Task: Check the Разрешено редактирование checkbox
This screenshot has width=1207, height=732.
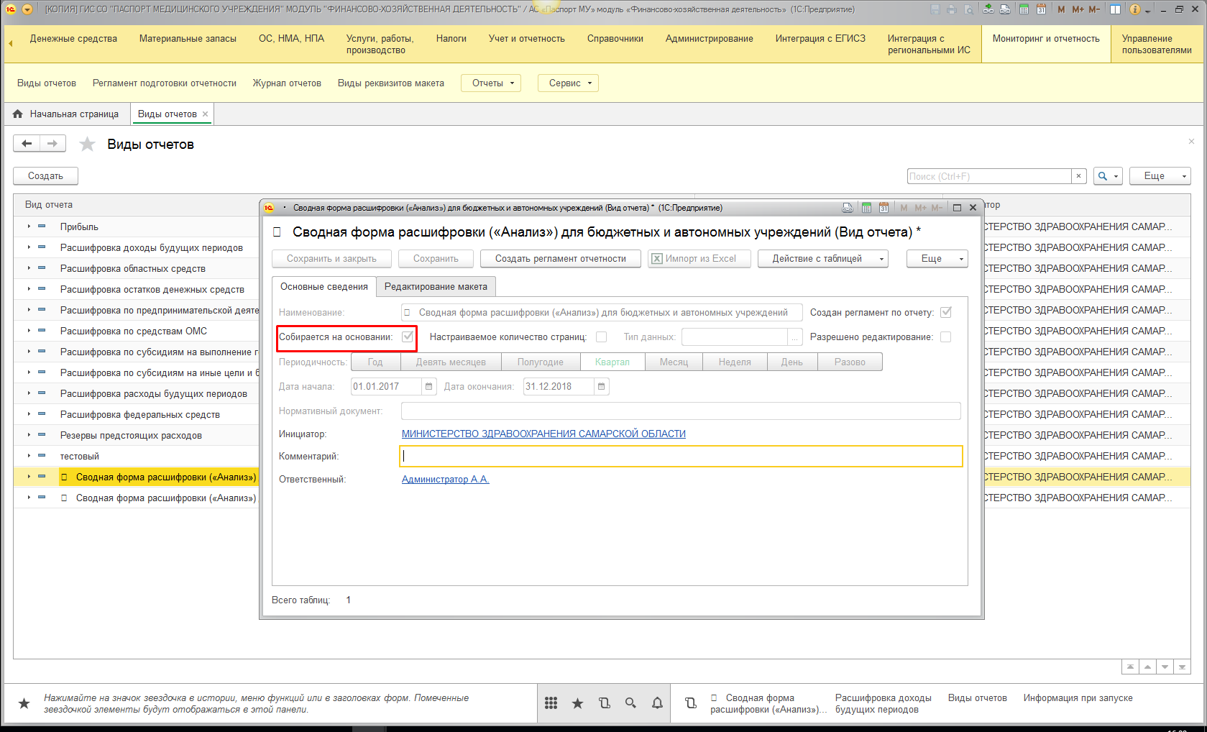Action: (x=946, y=337)
